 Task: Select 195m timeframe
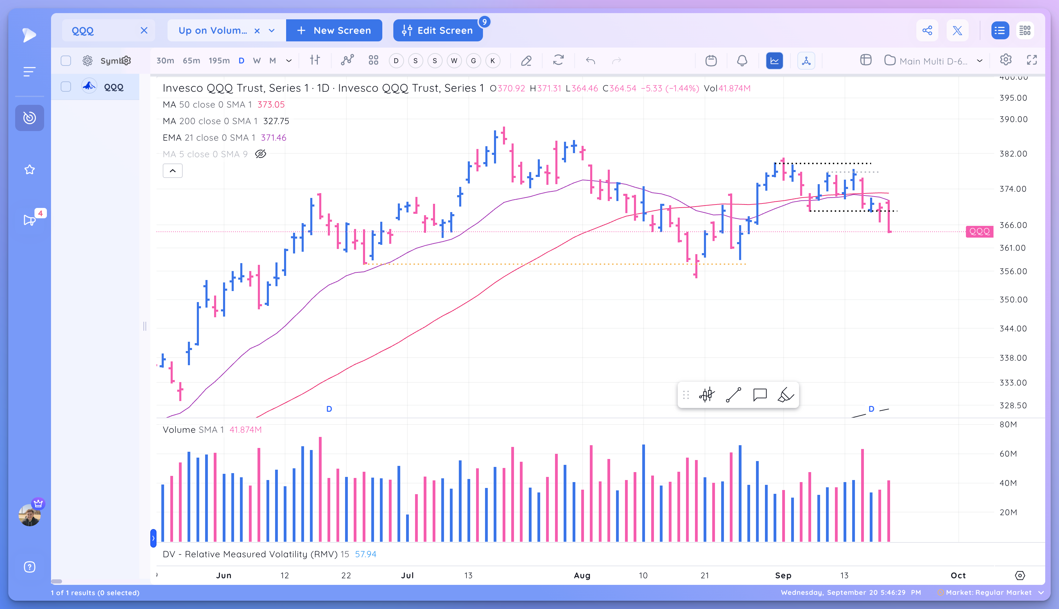tap(219, 61)
